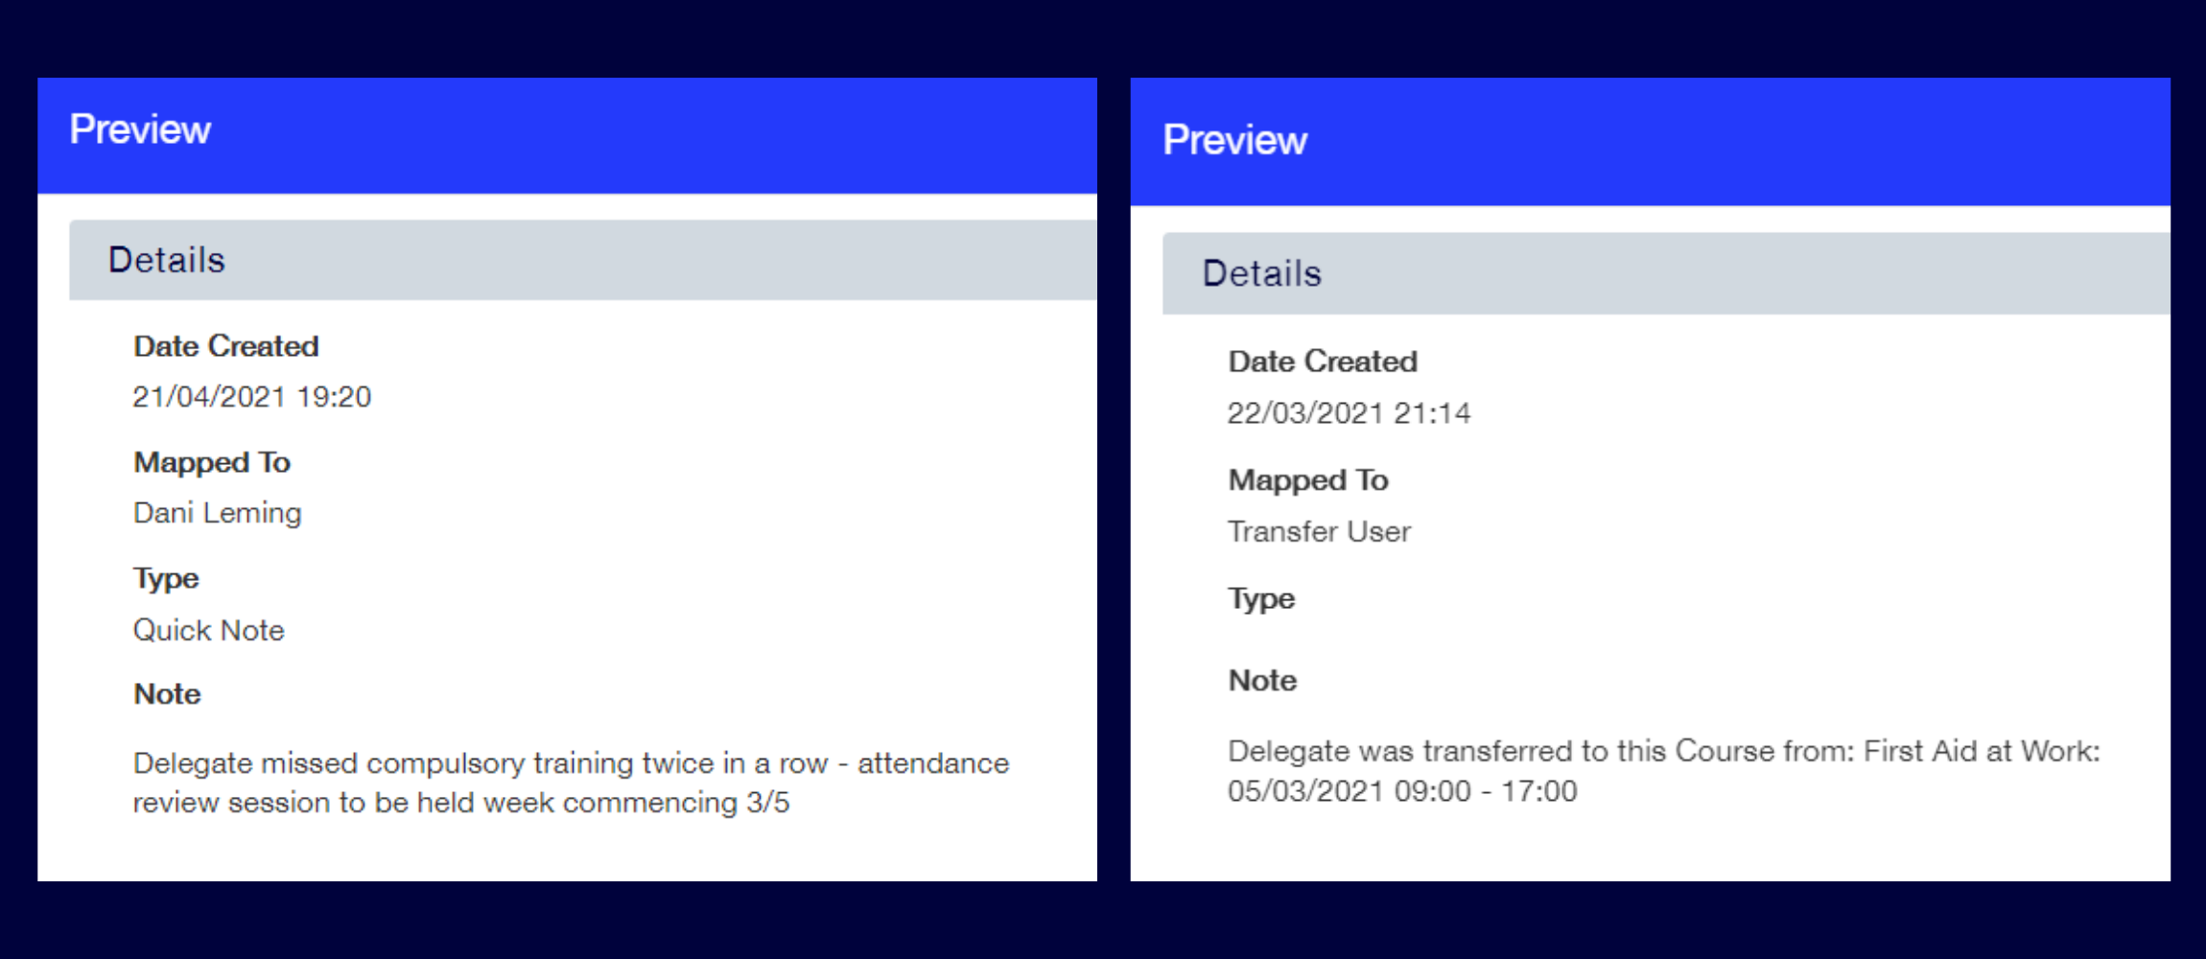The image size is (2206, 959).
Task: Collapse Details section in the Quick Note preview
Action: pos(167,260)
